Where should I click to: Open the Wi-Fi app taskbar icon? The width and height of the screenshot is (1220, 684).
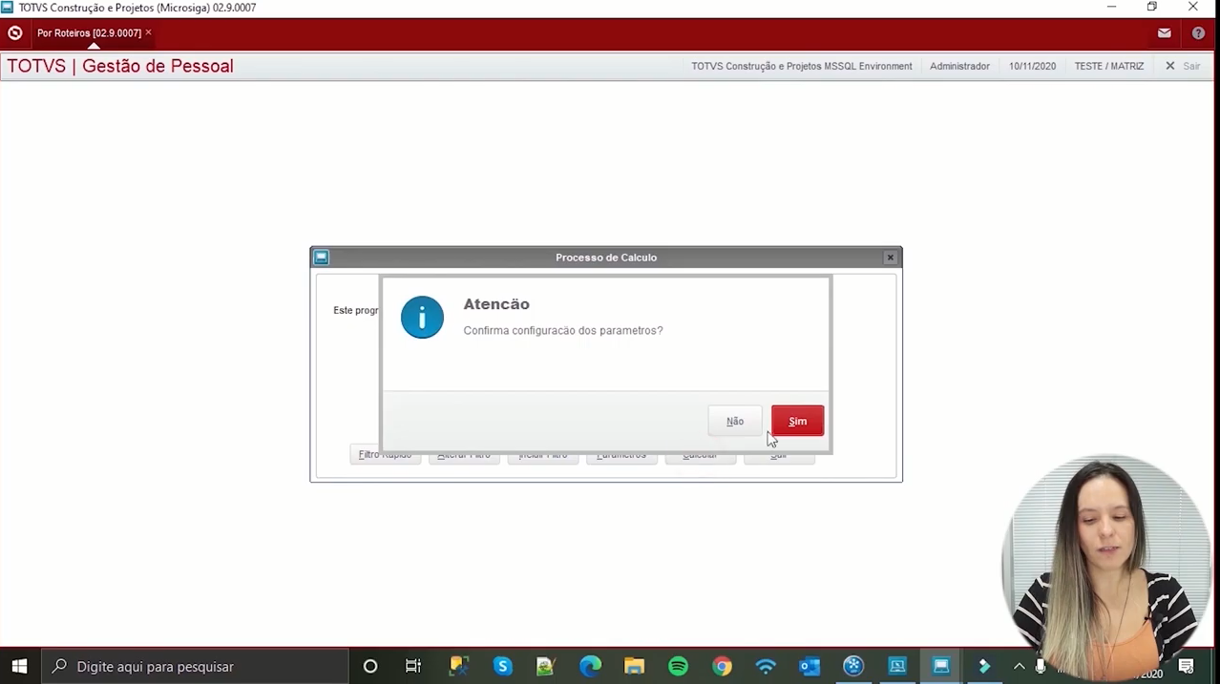[766, 666]
